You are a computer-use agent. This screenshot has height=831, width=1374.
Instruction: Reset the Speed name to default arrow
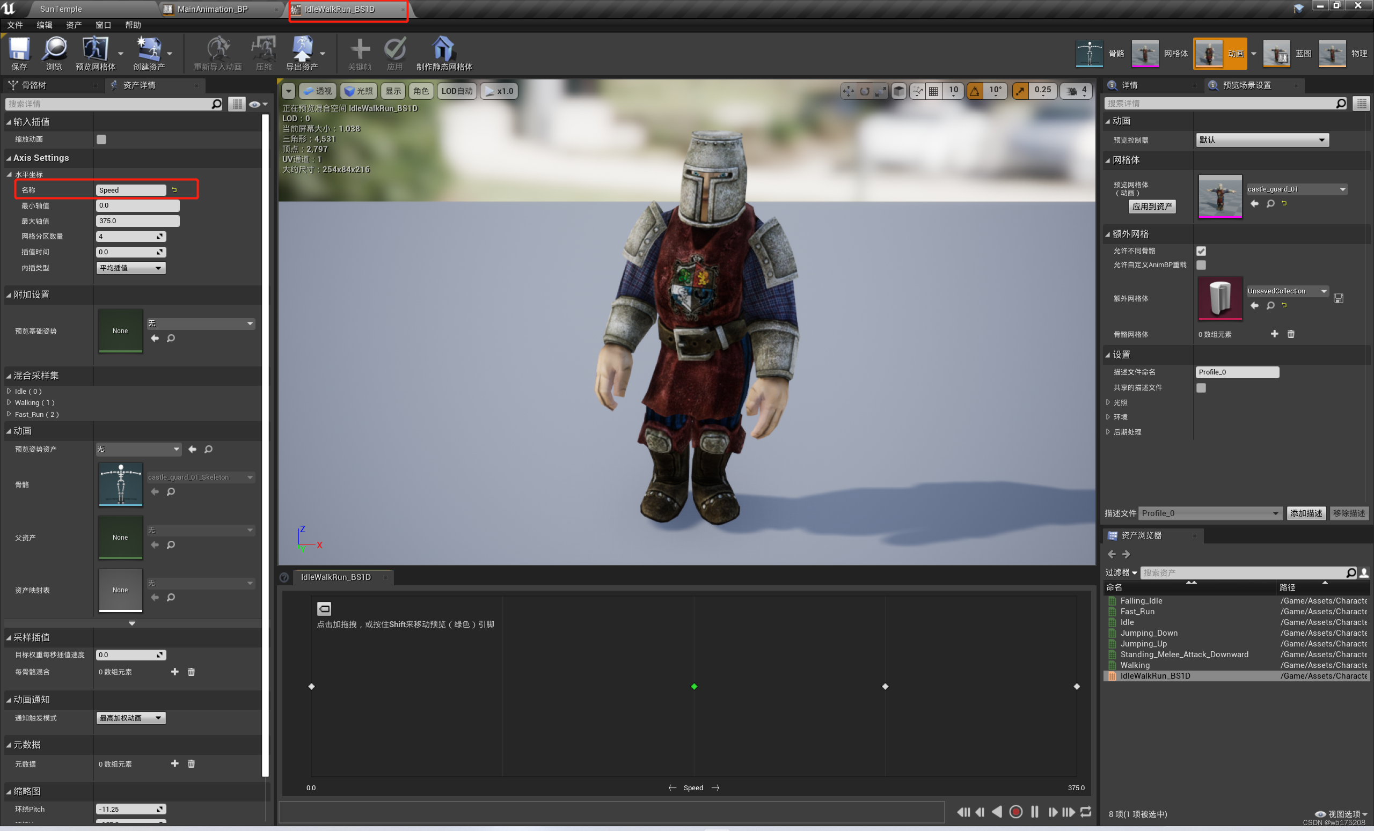174,190
